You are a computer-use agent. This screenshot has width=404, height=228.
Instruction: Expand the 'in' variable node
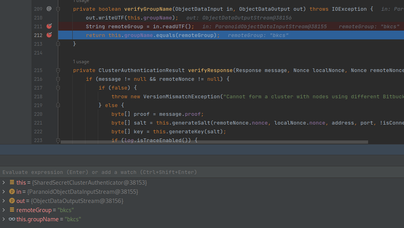tap(3, 192)
